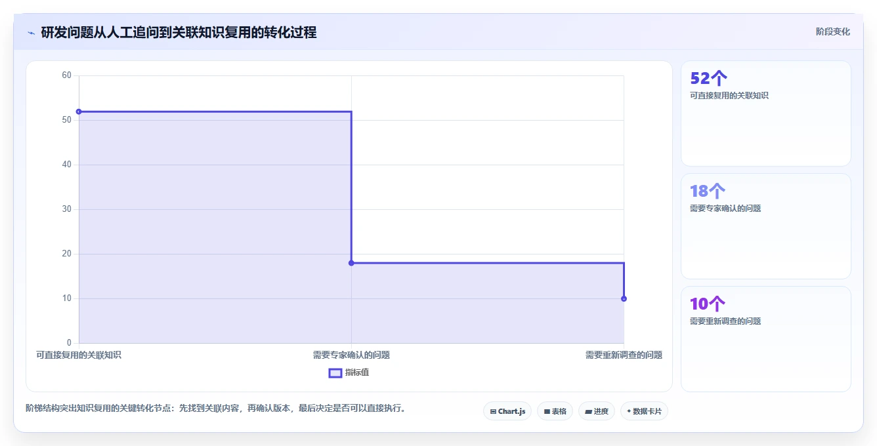Click the card caption 需要重新调查的问题
Viewport: 877px width, 446px height.
[725, 321]
